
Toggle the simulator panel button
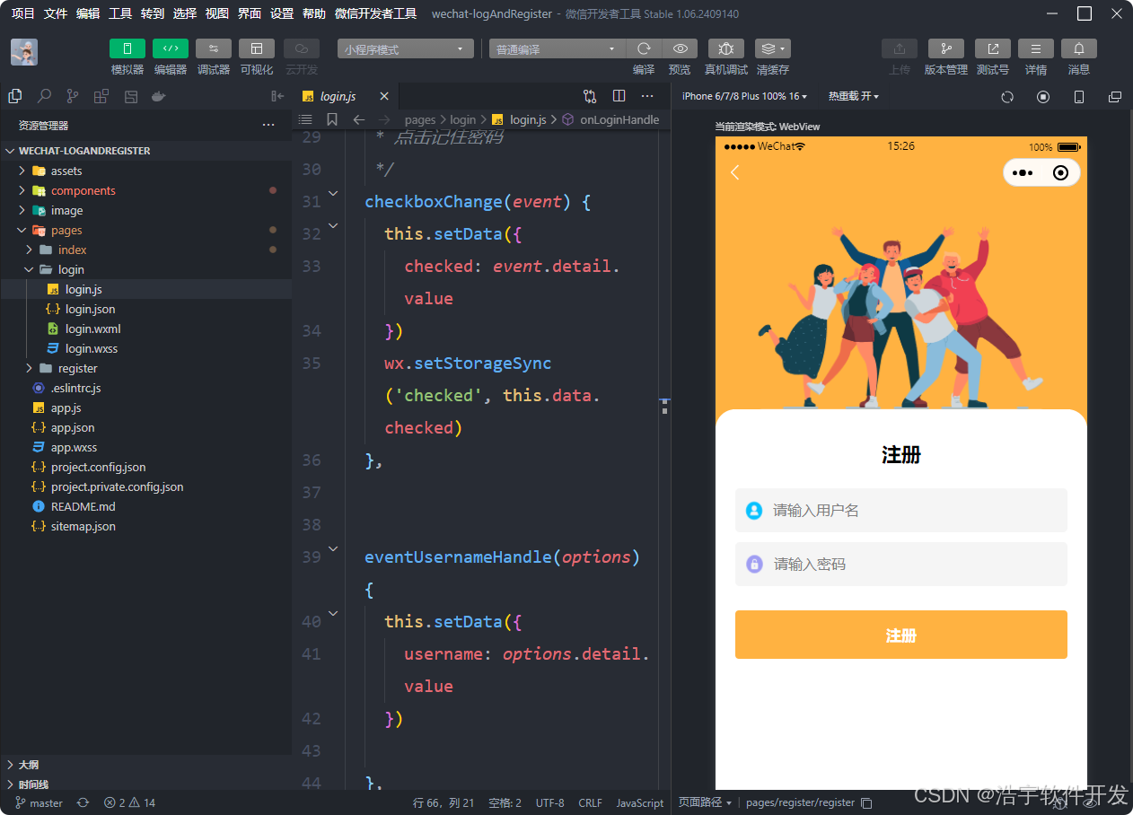point(127,48)
